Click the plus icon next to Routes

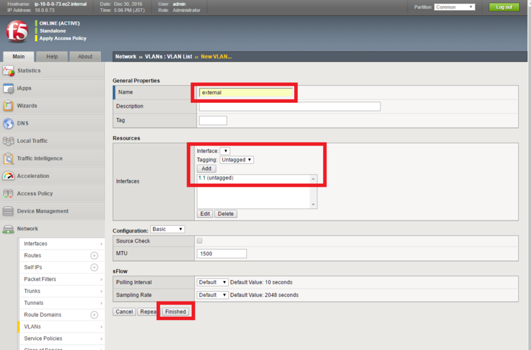94,256
